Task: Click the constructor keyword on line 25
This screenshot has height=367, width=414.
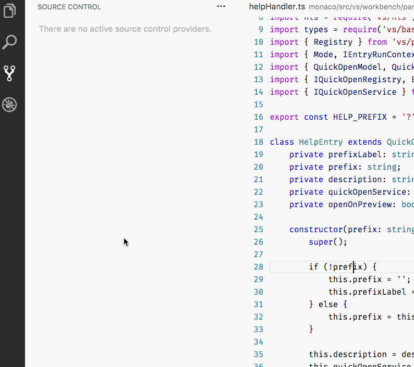Action: (316, 230)
